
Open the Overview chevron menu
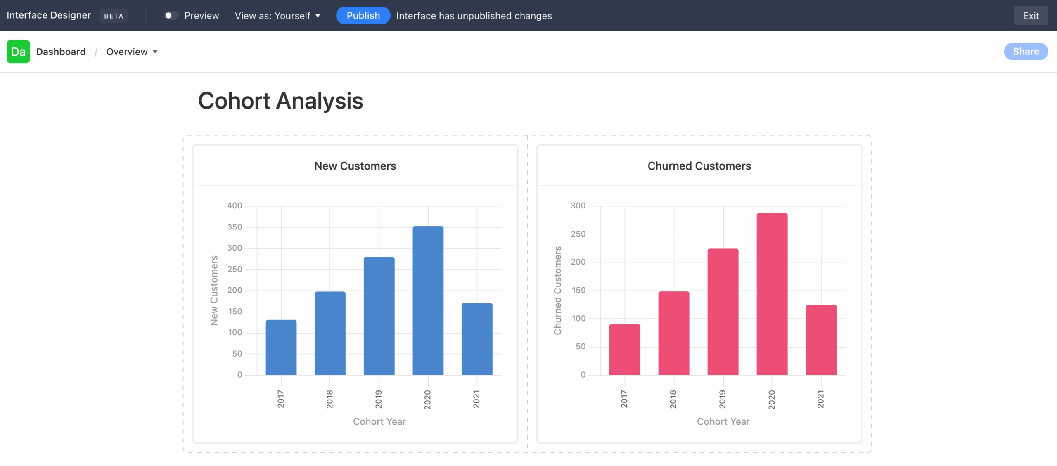(156, 52)
